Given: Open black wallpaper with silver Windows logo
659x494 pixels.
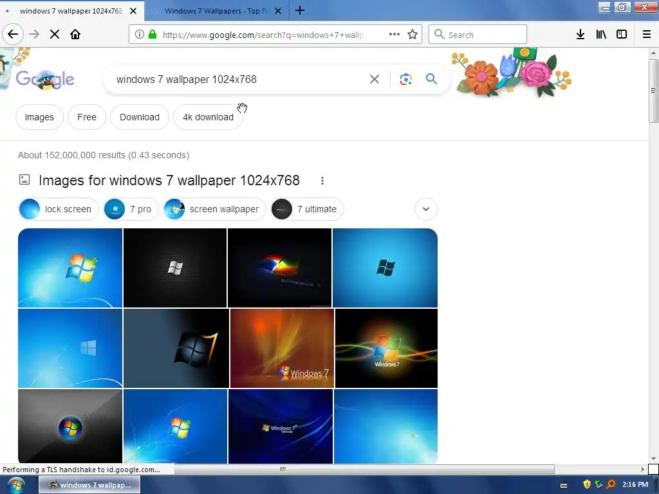Looking at the screenshot, I should (x=175, y=268).
